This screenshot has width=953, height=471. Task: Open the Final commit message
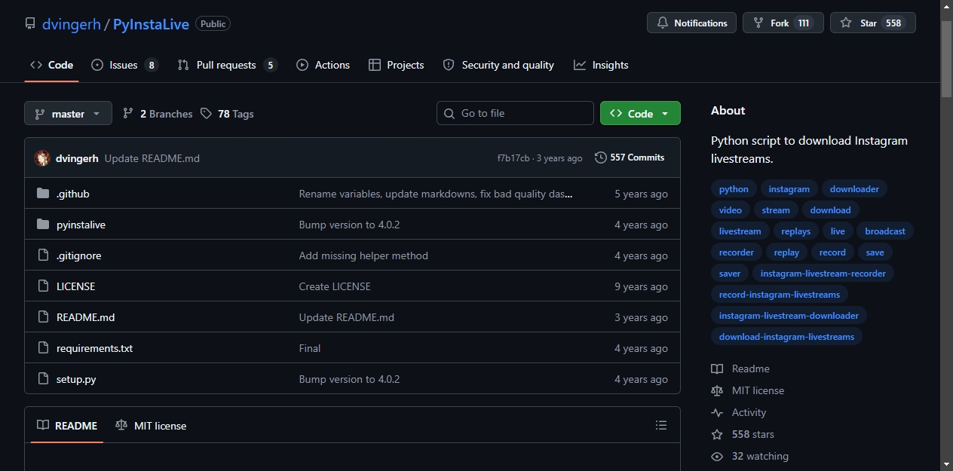(x=310, y=348)
